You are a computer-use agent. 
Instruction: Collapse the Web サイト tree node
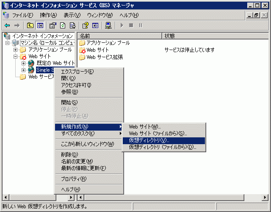click(15, 56)
